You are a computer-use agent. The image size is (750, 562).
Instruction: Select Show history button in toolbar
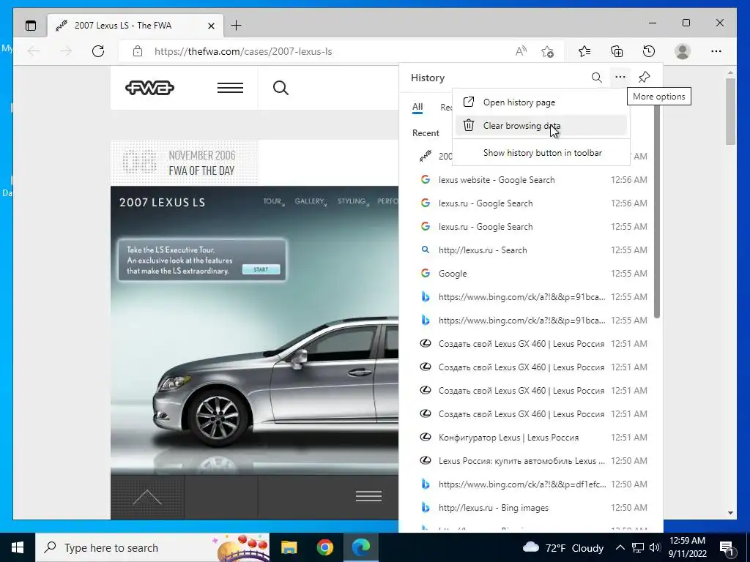pos(541,153)
